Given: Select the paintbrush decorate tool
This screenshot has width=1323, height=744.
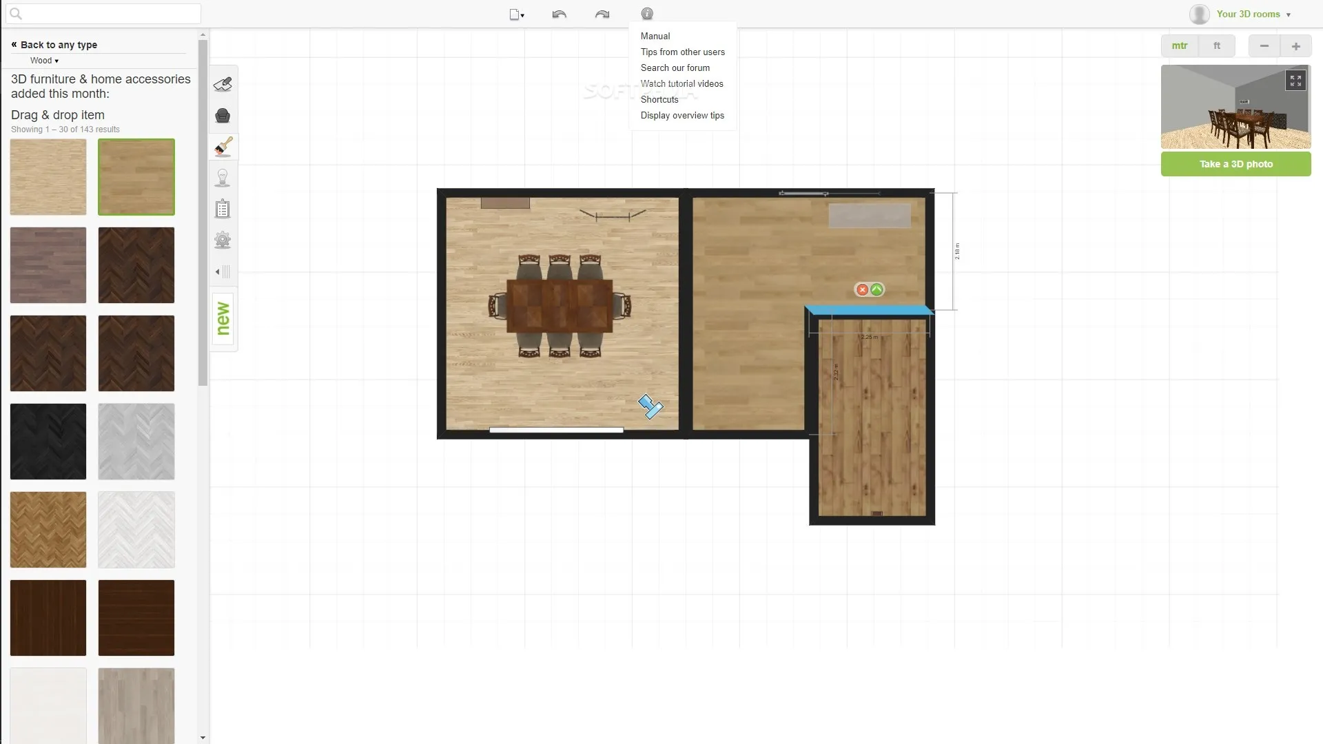Looking at the screenshot, I should point(223,147).
